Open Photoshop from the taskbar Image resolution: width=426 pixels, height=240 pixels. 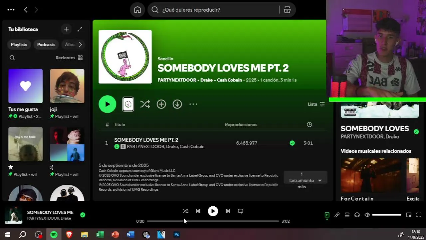[x=177, y=235]
